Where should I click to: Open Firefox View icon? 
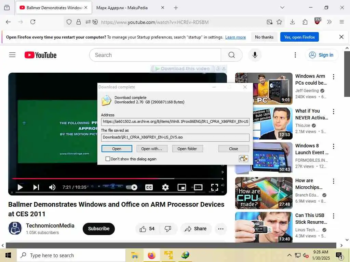pos(7,8)
